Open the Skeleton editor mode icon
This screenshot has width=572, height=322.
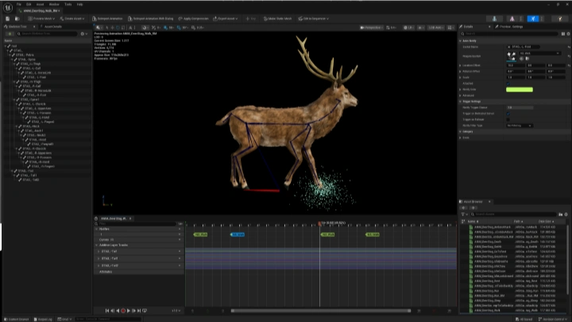(494, 18)
